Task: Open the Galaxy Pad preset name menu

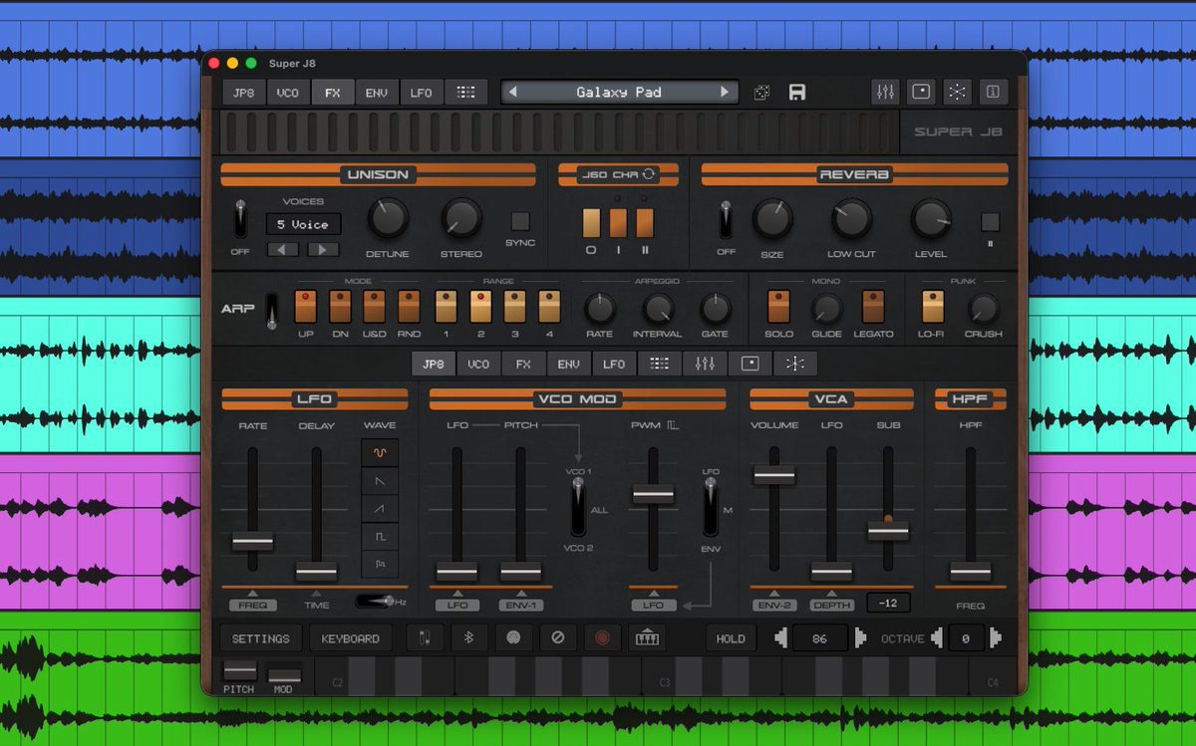Action: [x=619, y=93]
